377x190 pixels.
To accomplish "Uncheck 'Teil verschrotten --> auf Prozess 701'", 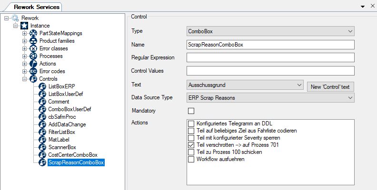I will (x=191, y=144).
